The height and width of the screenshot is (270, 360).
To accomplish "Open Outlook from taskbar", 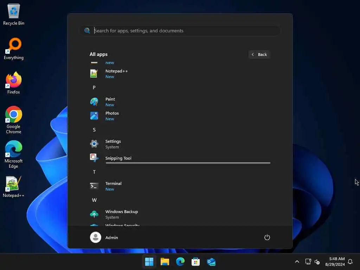I will click(x=211, y=262).
